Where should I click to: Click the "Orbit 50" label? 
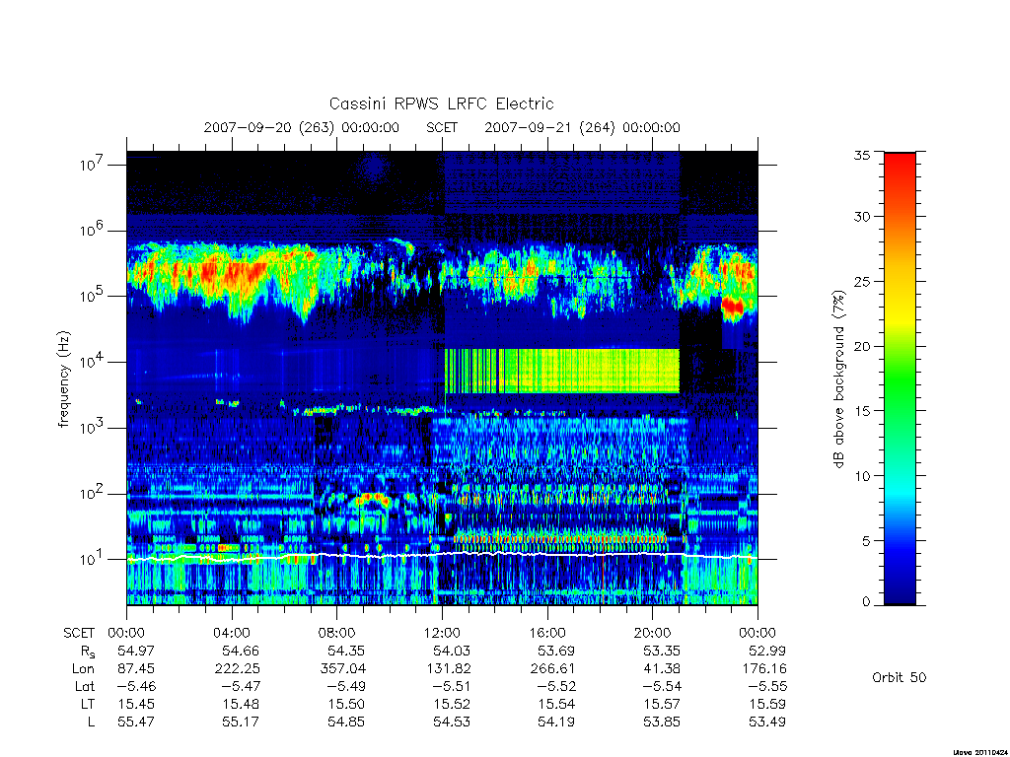(900, 677)
